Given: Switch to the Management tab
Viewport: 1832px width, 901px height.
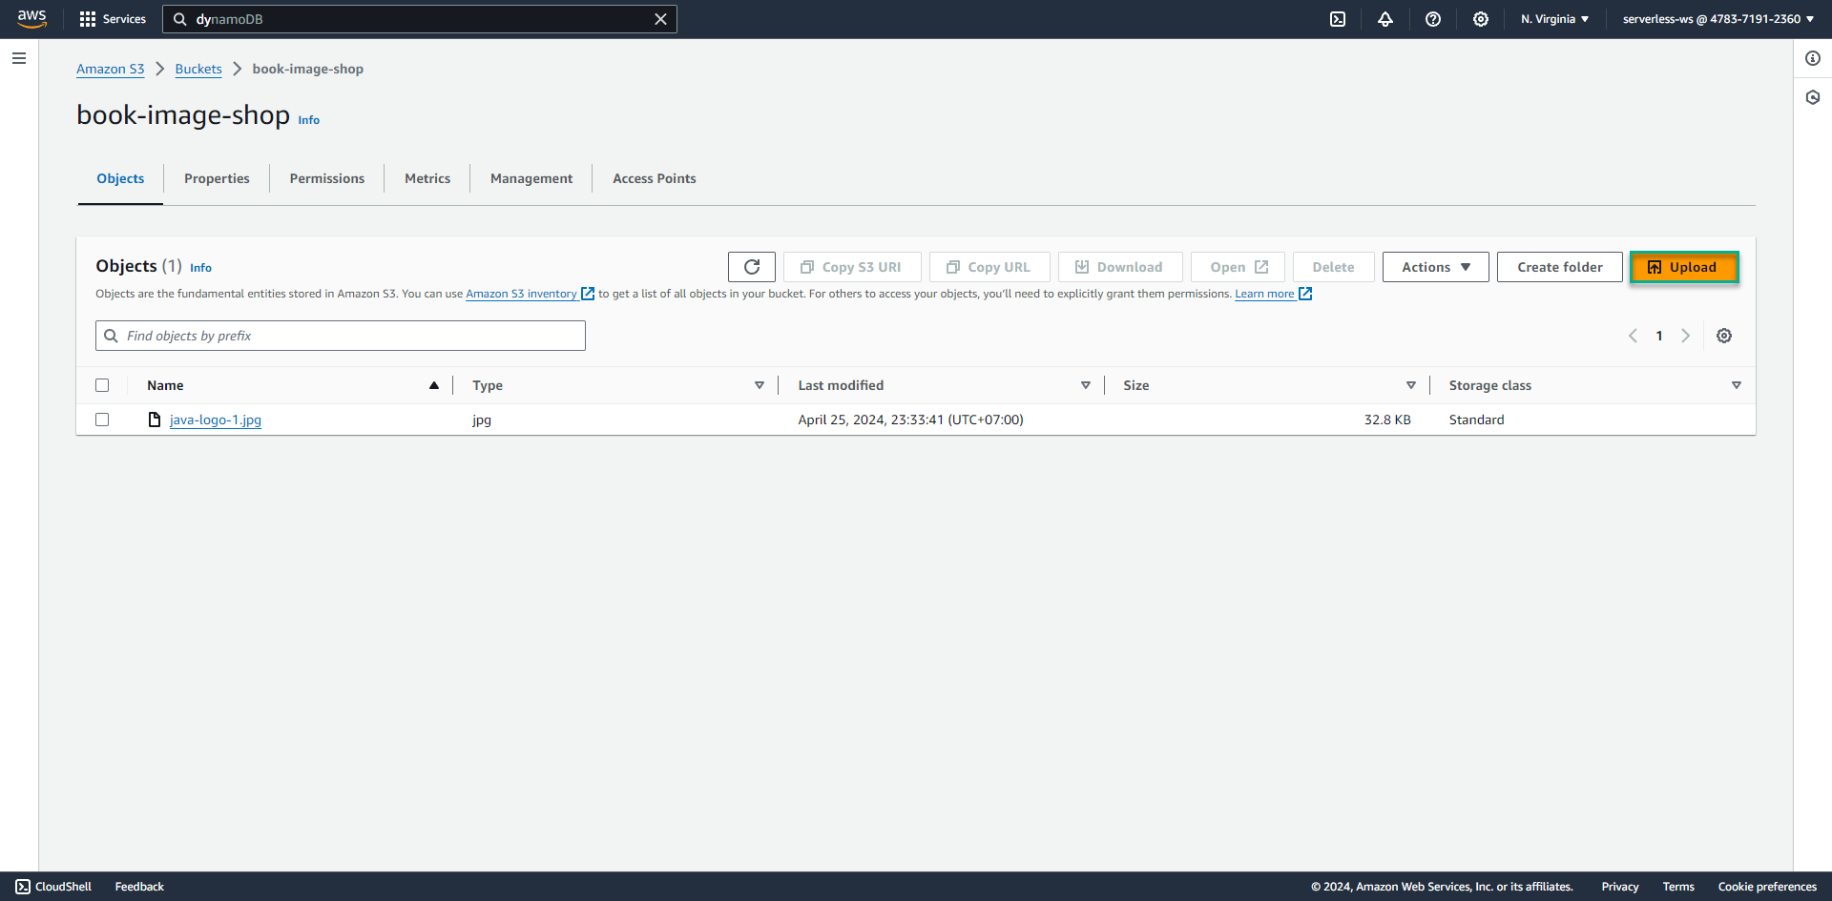Looking at the screenshot, I should tap(531, 178).
